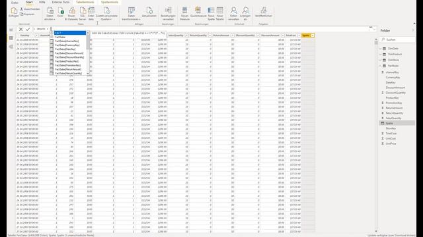423x237 pixels.
Task: Select the UnitPrice field in Felder
Action: click(391, 144)
